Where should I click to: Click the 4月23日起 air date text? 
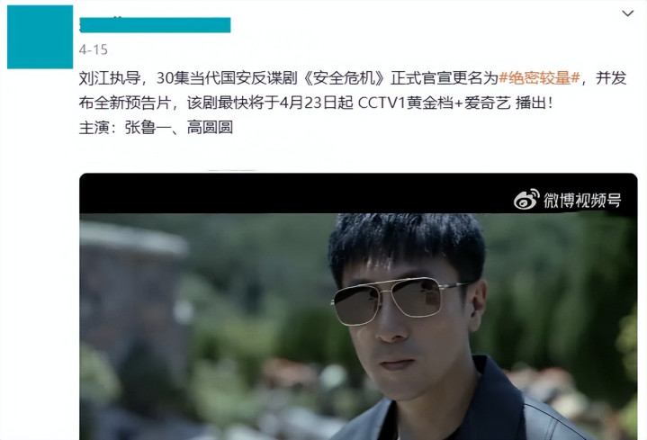coord(316,103)
